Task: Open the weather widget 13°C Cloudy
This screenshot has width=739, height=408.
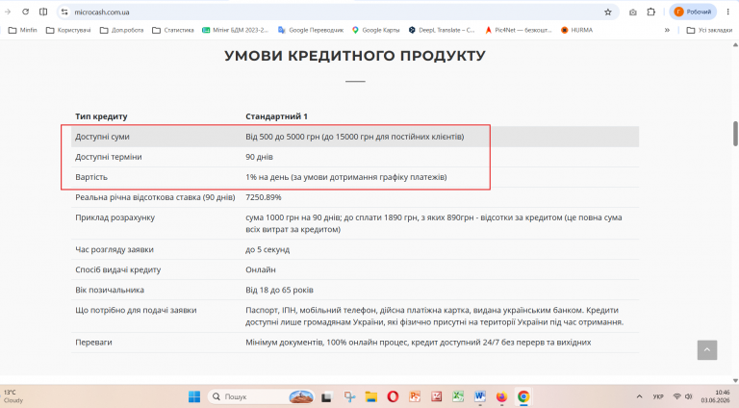Action: point(13,396)
